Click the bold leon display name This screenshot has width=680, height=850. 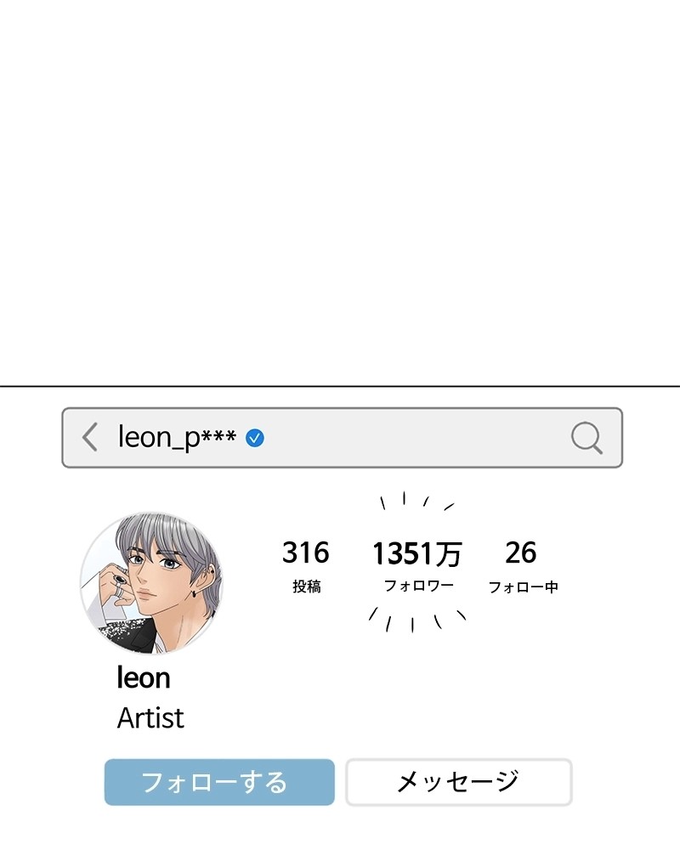coord(144,678)
